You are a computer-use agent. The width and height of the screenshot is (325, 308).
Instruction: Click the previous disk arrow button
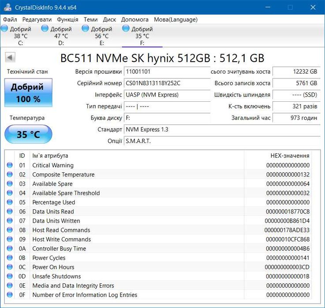pyautogui.click(x=10, y=57)
